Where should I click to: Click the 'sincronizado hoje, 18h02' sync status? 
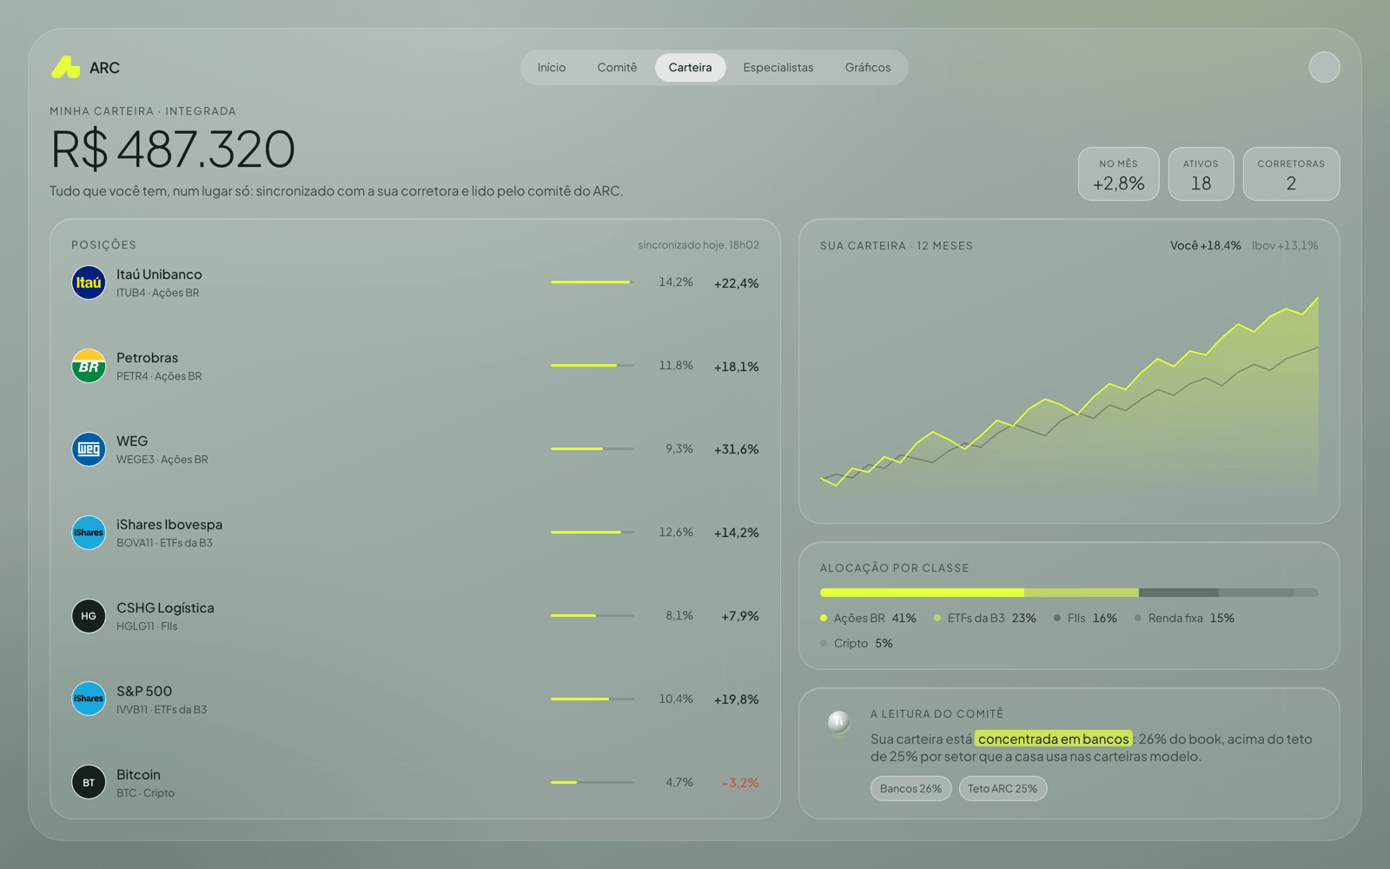(x=698, y=245)
